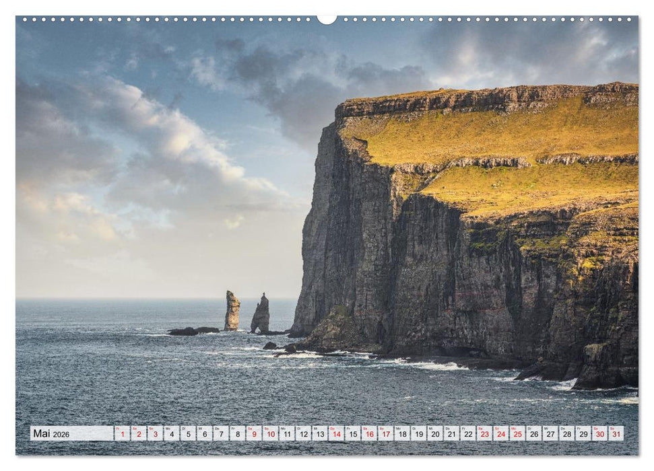Click day 17 in the date row
This screenshot has width=654, height=471.
385,434
